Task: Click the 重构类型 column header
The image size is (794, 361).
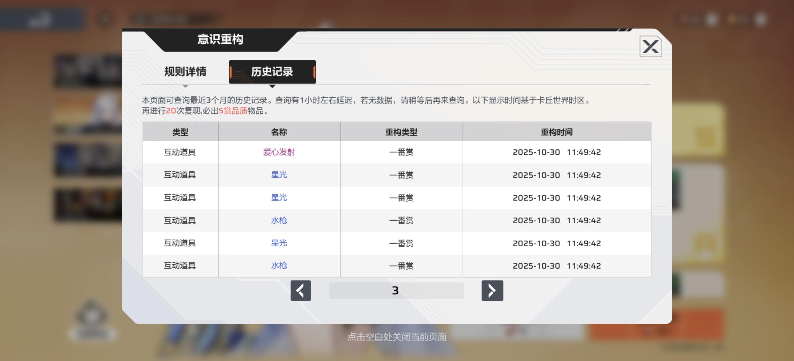Action: pyautogui.click(x=401, y=132)
